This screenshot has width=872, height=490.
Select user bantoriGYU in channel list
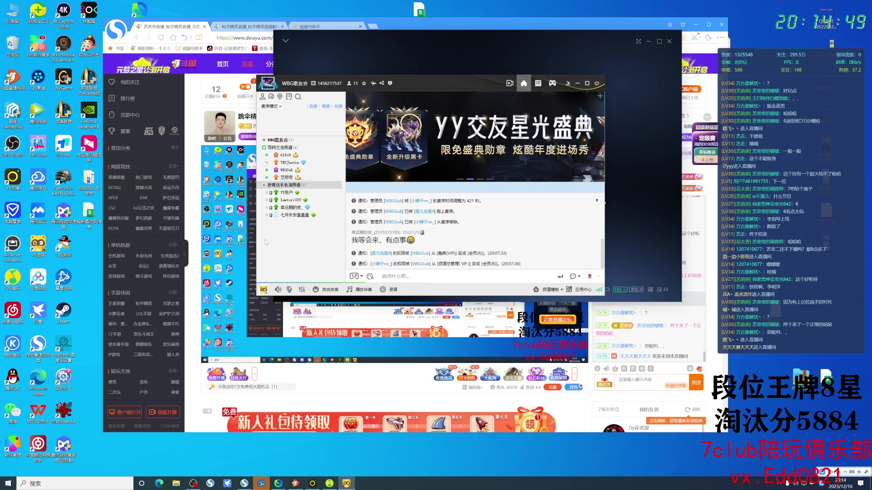point(291,200)
